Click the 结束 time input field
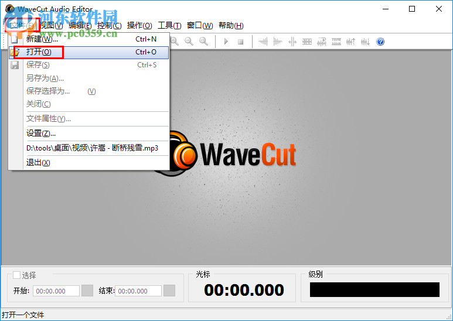Screen dimensions: 453x321 point(138,291)
